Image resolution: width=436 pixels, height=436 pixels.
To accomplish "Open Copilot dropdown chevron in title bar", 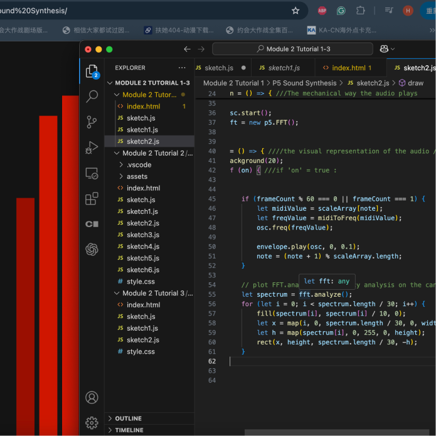I will click(x=393, y=49).
